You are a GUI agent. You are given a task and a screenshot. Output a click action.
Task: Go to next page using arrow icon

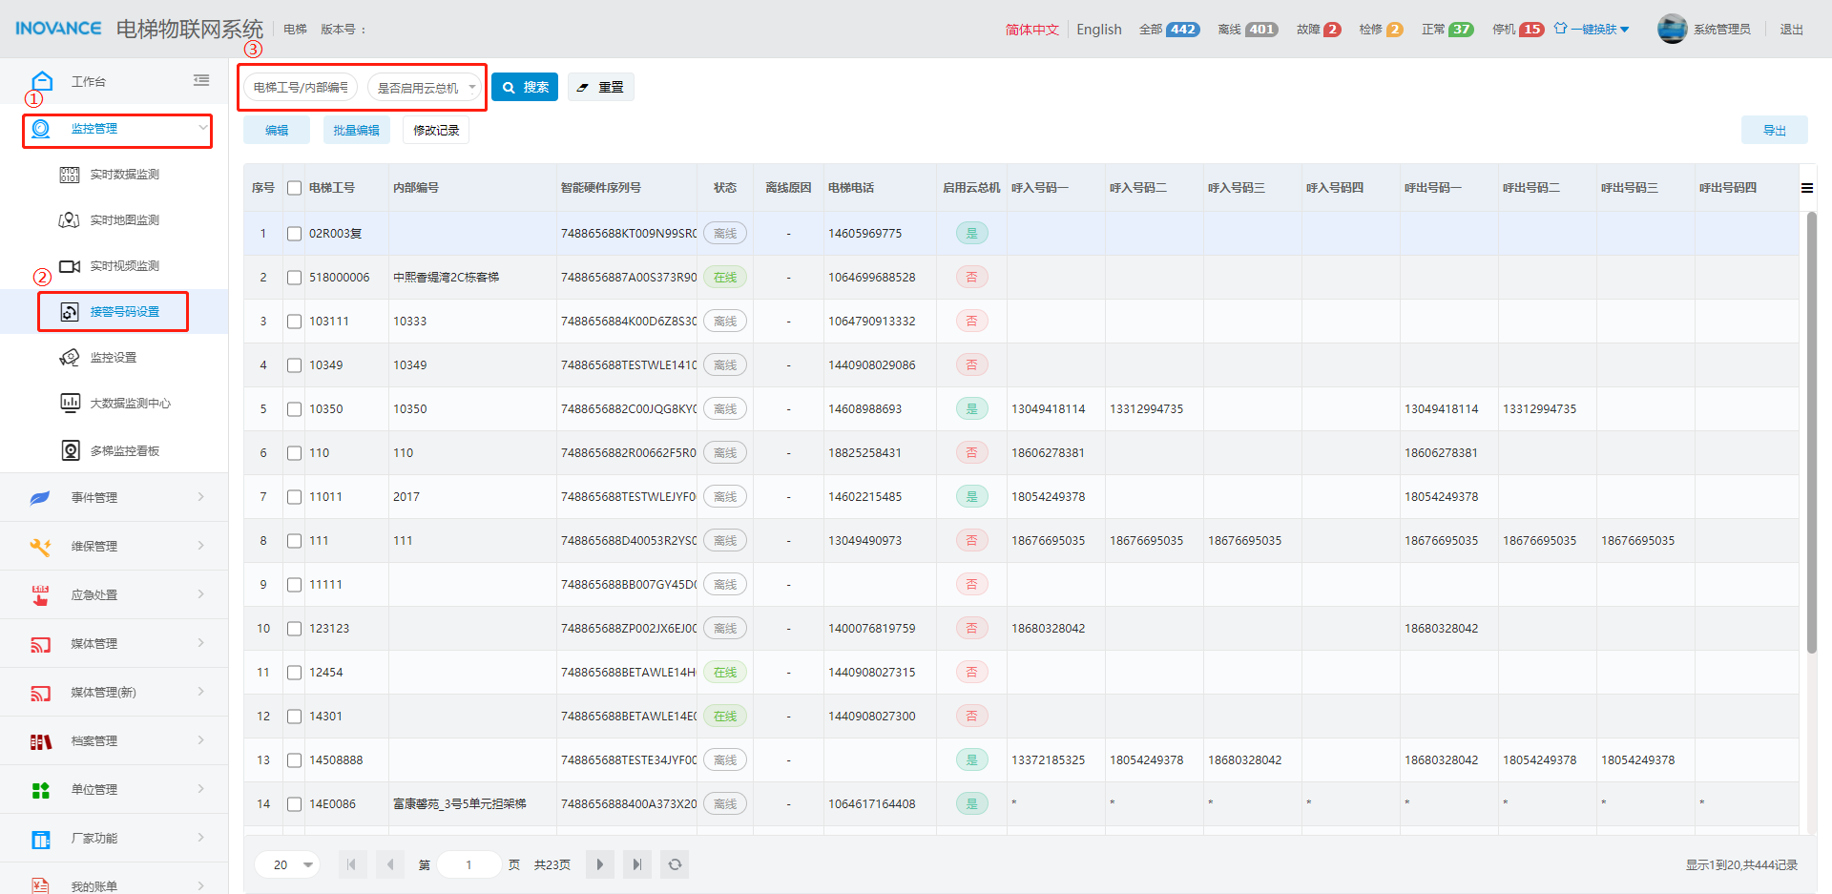coord(599,864)
